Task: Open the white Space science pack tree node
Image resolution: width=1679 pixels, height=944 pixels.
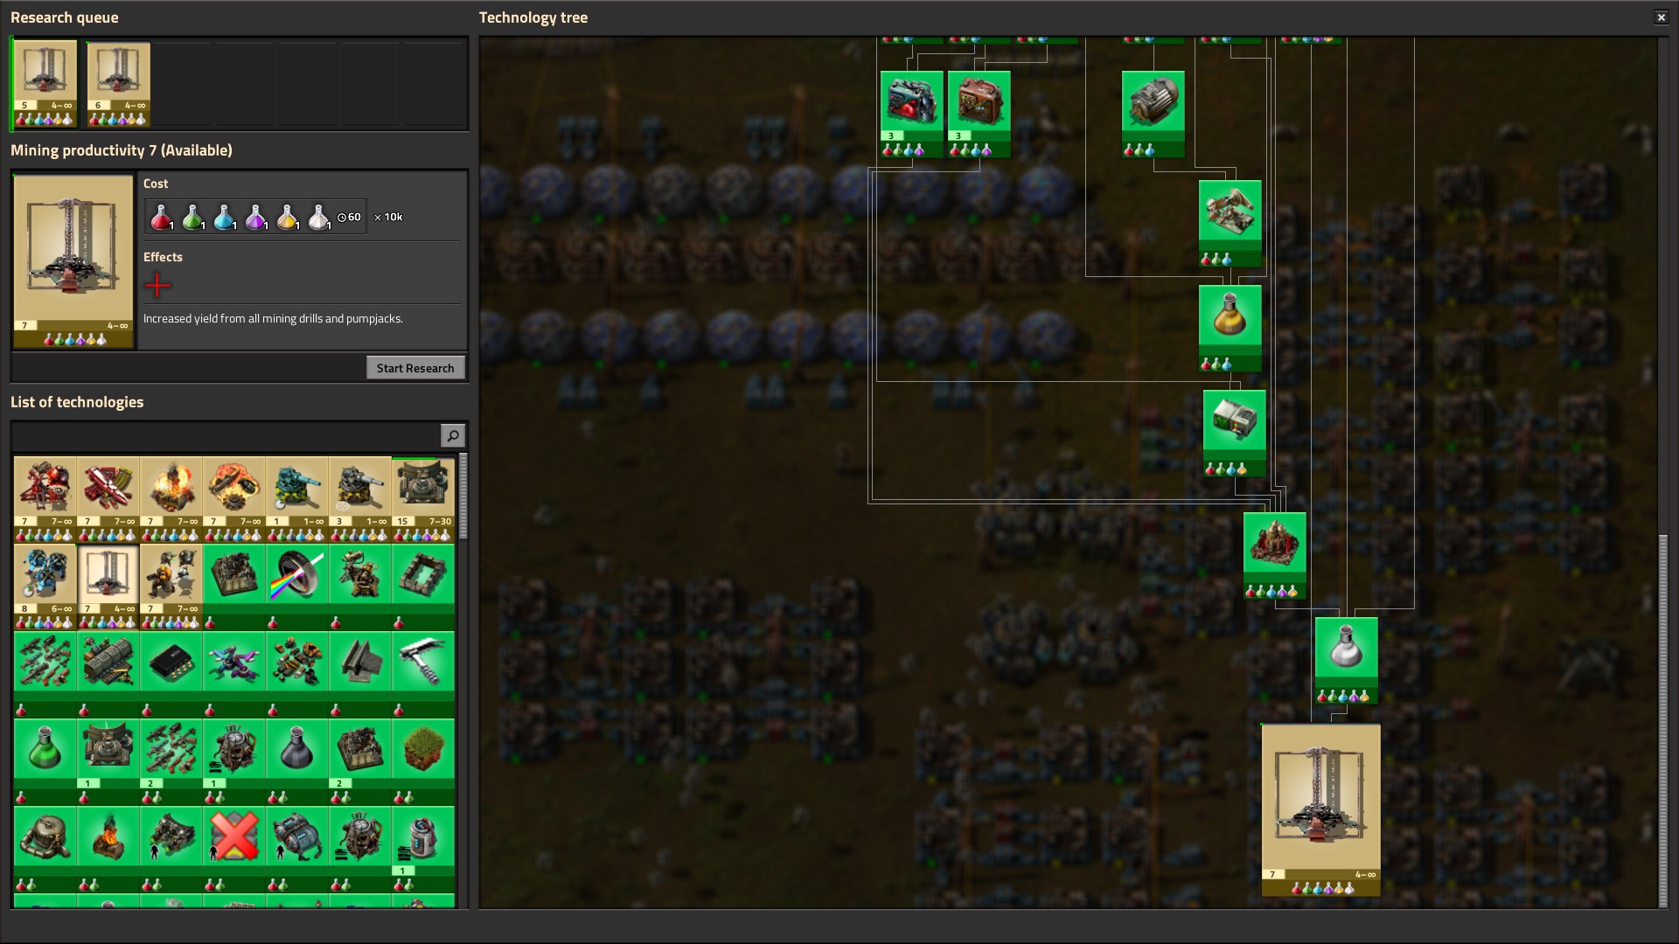Action: coord(1347,661)
